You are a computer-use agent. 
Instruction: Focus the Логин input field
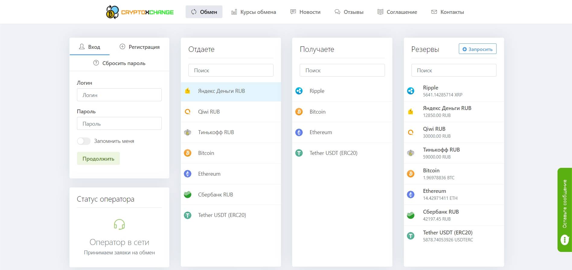119,95
